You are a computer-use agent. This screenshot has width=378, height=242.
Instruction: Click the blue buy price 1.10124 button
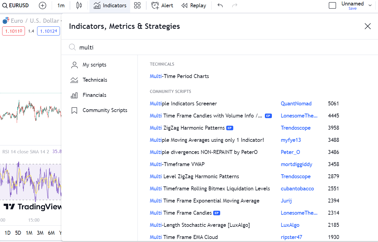pyautogui.click(x=48, y=31)
